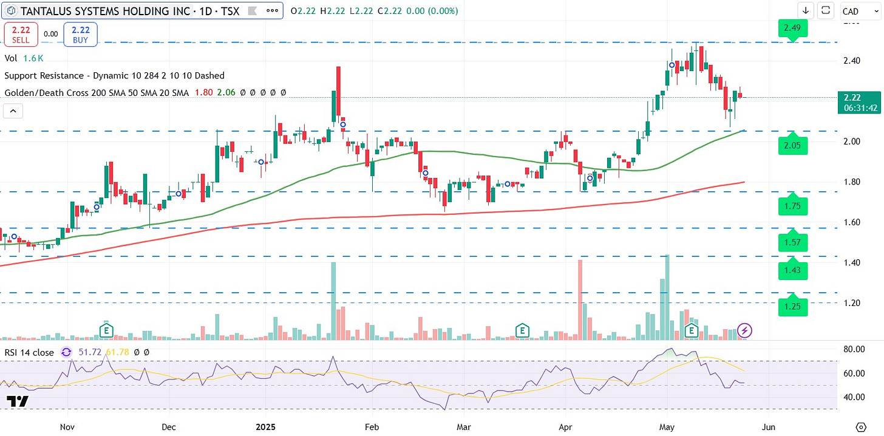884x436 pixels.
Task: Click the Dec label on the time axis
Action: (169, 427)
